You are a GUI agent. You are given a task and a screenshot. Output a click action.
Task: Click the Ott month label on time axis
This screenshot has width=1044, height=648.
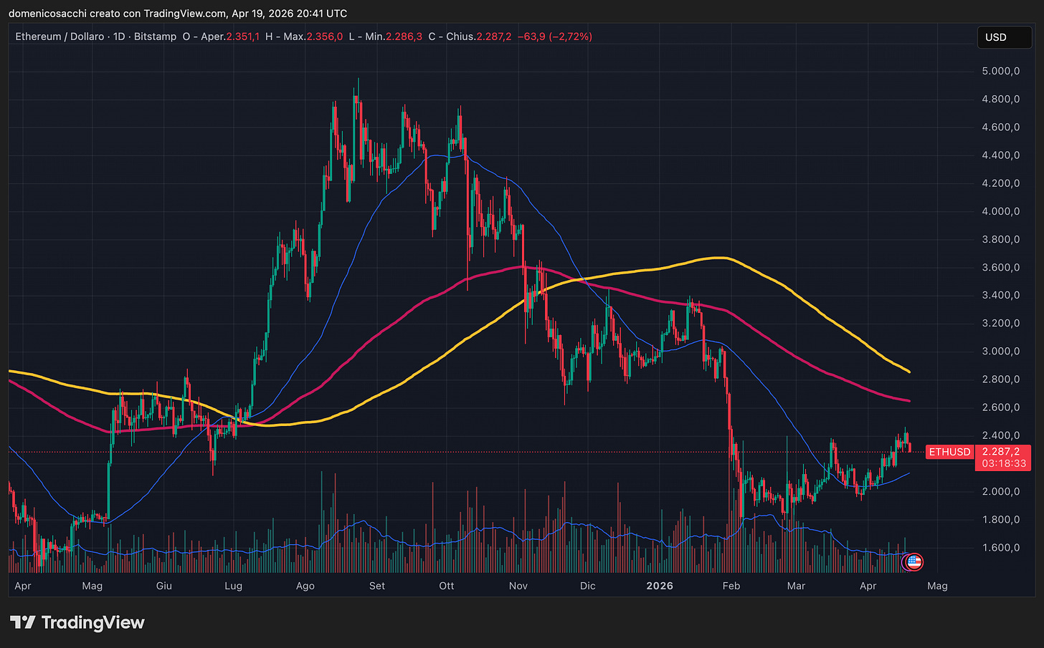[447, 586]
